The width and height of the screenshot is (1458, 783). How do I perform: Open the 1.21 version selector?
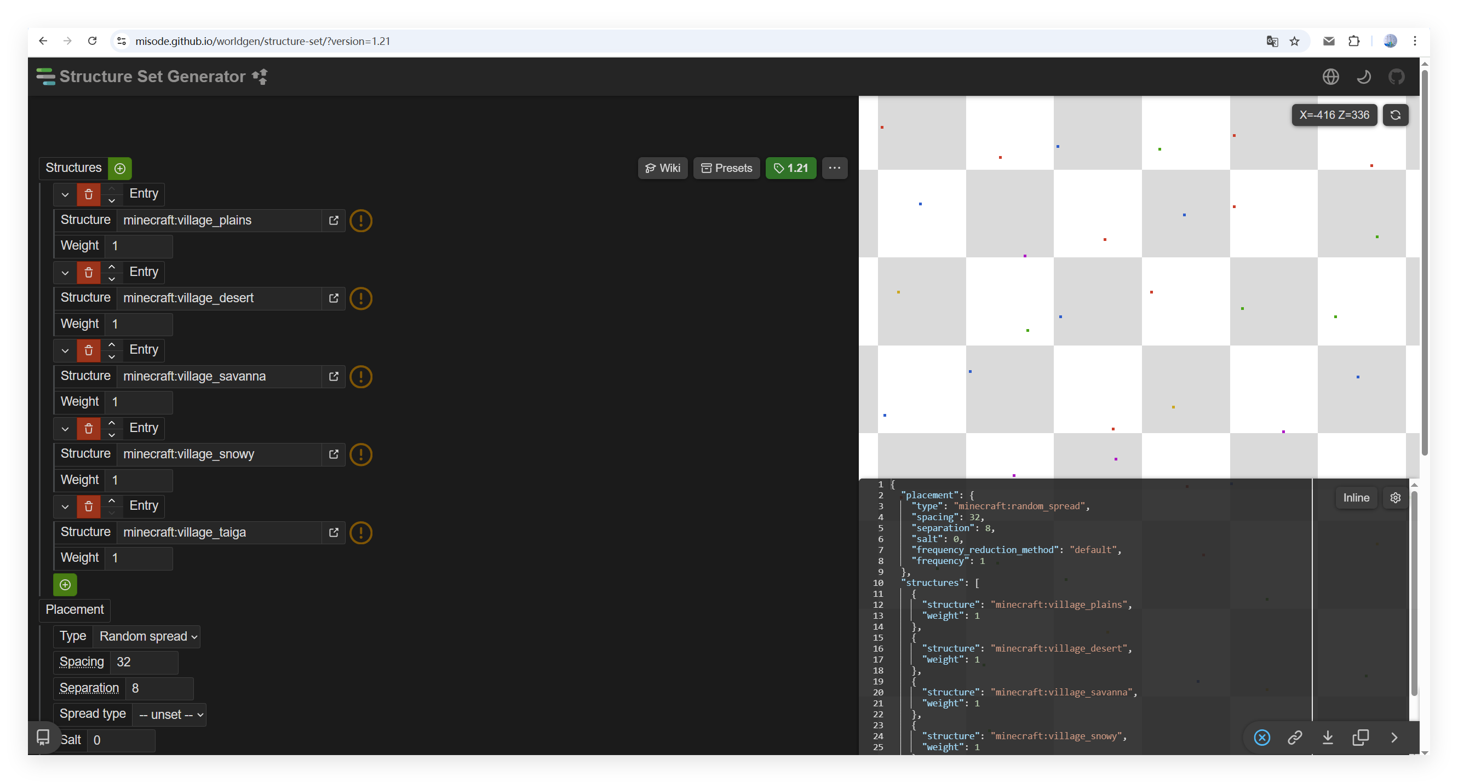pyautogui.click(x=791, y=168)
